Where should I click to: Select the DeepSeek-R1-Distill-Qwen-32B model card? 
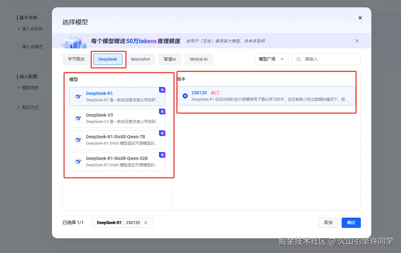[117, 162]
